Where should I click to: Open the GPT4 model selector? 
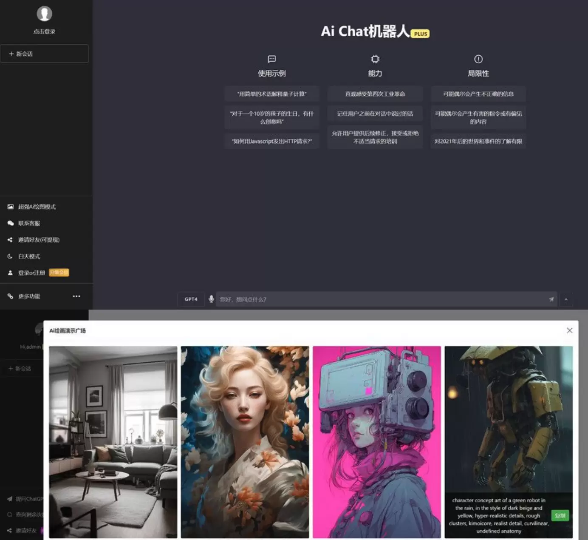tap(191, 299)
